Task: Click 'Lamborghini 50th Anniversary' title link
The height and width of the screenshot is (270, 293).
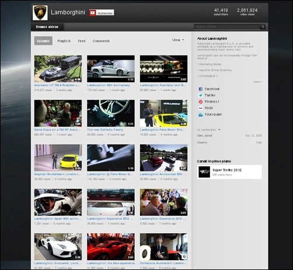Action: pos(109,85)
